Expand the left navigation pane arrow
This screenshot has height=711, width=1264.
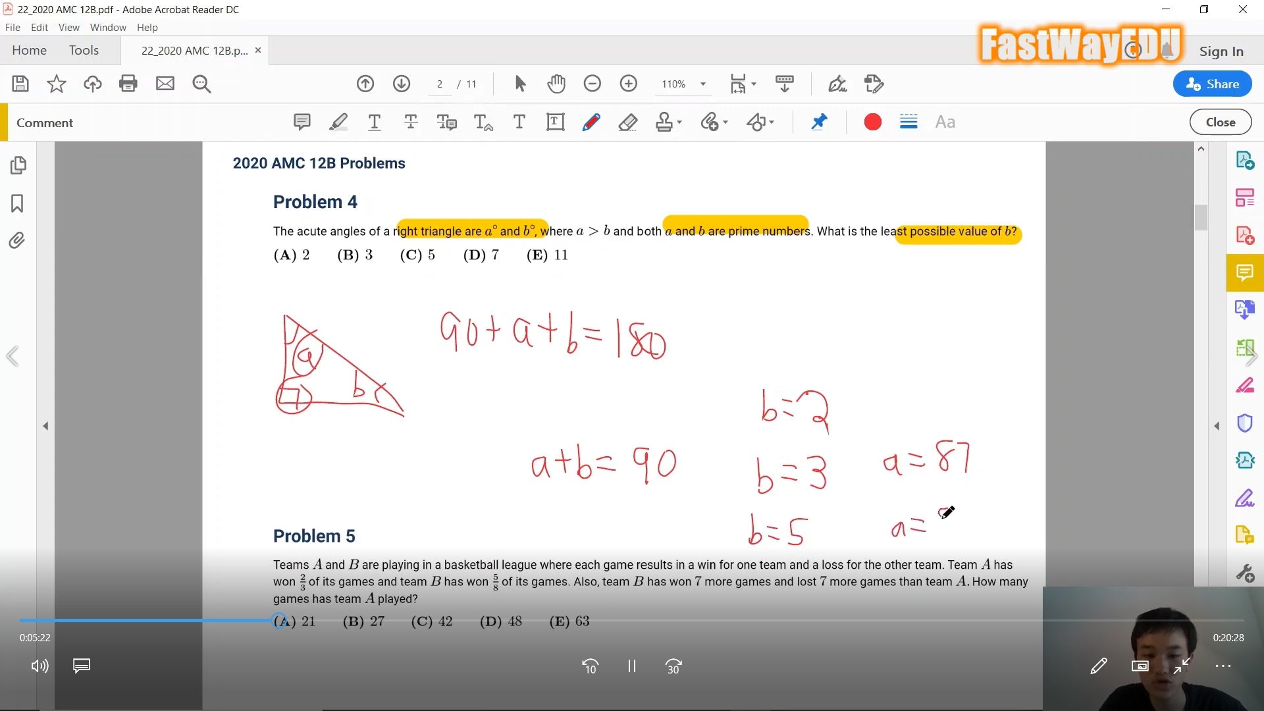[x=45, y=426]
